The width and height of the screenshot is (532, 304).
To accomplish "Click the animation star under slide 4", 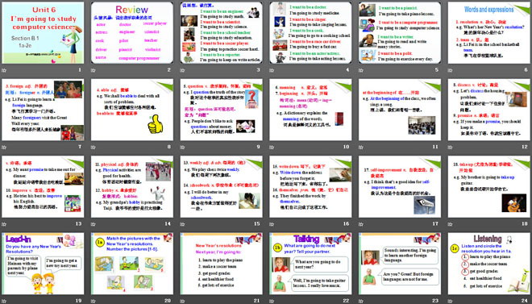I will (272, 70).
